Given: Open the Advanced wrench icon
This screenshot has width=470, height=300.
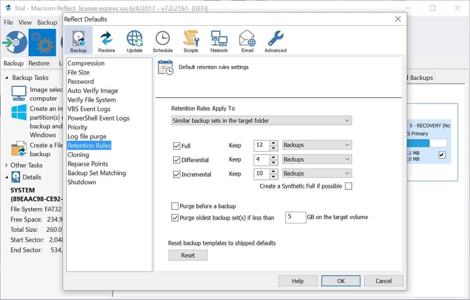Looking at the screenshot, I should coord(275,41).
